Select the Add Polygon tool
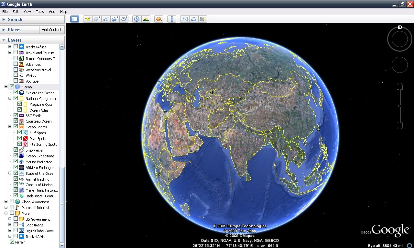Viewport: 414px width, 248px height. [97, 19]
